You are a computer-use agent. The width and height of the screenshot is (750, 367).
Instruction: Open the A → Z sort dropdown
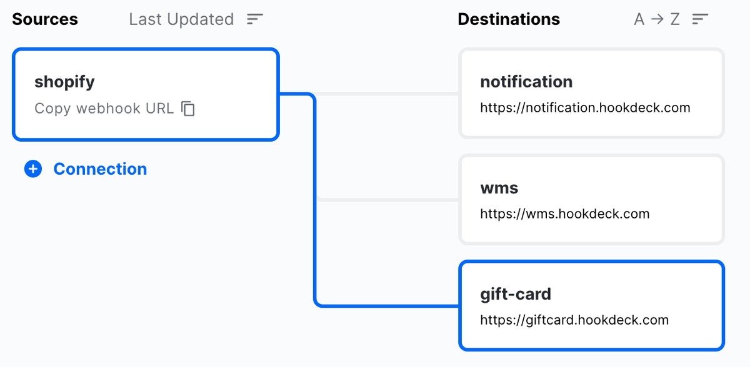click(657, 19)
